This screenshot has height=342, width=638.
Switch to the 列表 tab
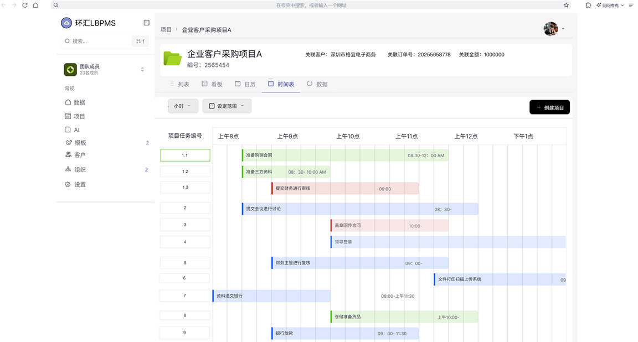179,84
